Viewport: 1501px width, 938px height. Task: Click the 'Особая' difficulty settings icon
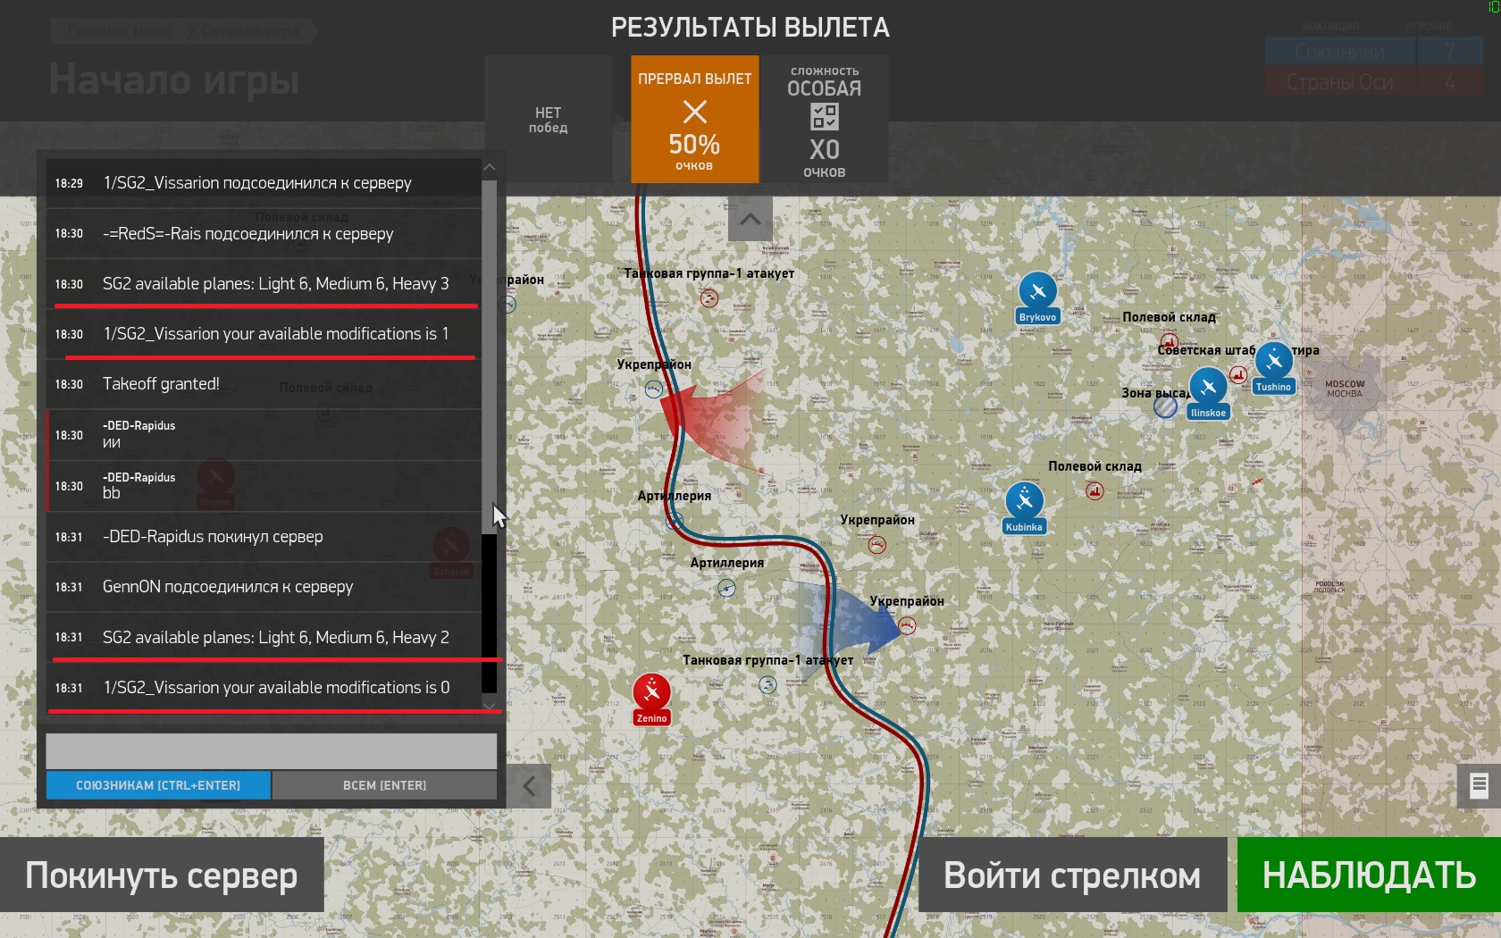pyautogui.click(x=824, y=116)
